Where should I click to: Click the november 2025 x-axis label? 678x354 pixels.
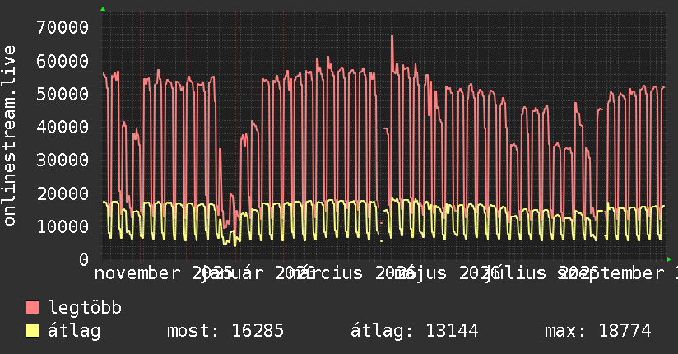point(164,273)
